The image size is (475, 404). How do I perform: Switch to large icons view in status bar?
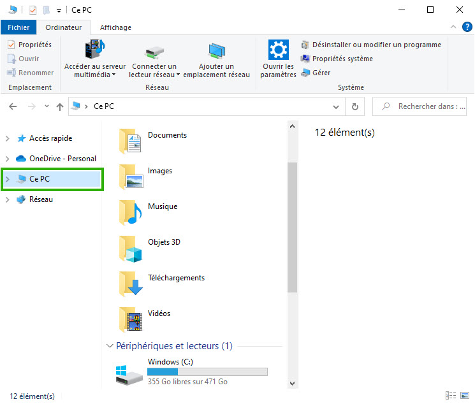[465, 396]
